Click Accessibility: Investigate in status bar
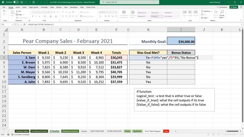This screenshot has height=137, width=244. [x=20, y=135]
